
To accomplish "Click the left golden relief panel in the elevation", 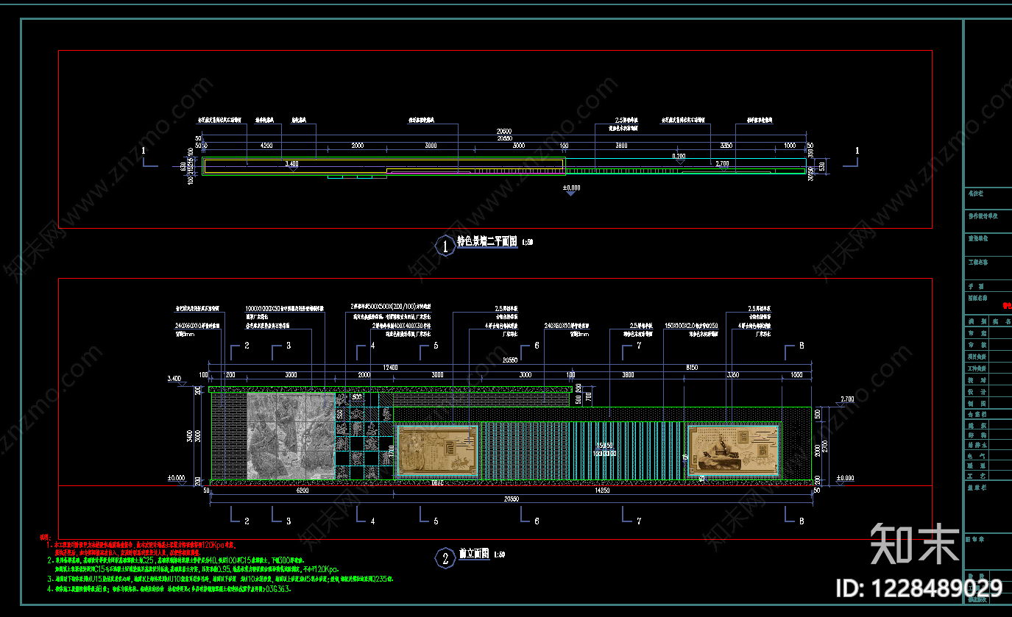I will tap(437, 449).
